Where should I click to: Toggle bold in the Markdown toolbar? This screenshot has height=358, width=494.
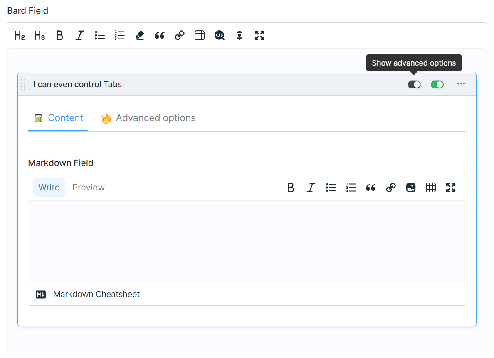coord(291,188)
